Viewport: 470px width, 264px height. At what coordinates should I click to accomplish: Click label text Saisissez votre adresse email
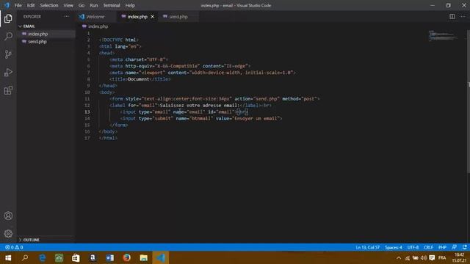199,106
